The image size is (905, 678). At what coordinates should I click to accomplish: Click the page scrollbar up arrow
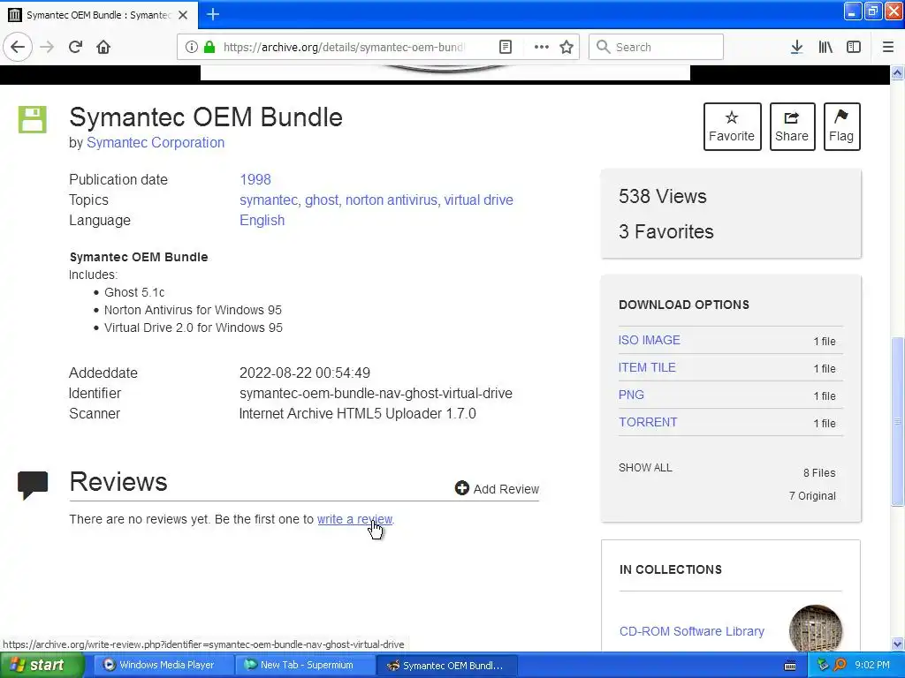pos(898,72)
